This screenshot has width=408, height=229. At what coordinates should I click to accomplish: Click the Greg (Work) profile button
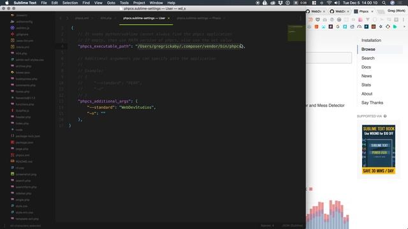pyautogui.click(x=397, y=11)
